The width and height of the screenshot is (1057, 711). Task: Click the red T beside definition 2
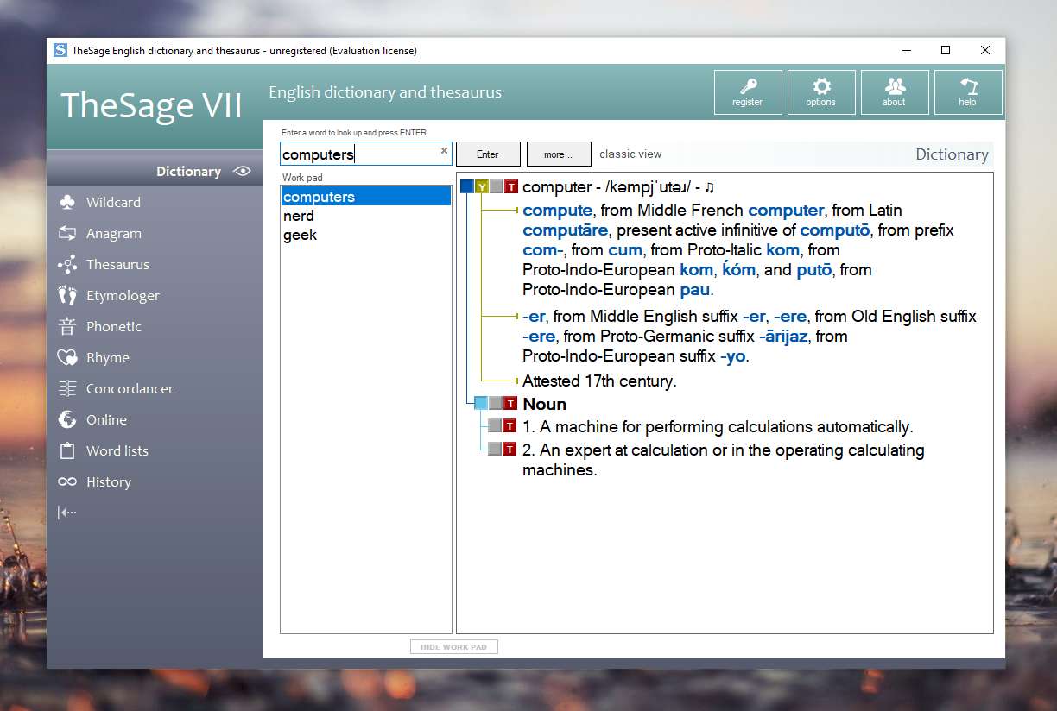pyautogui.click(x=510, y=449)
